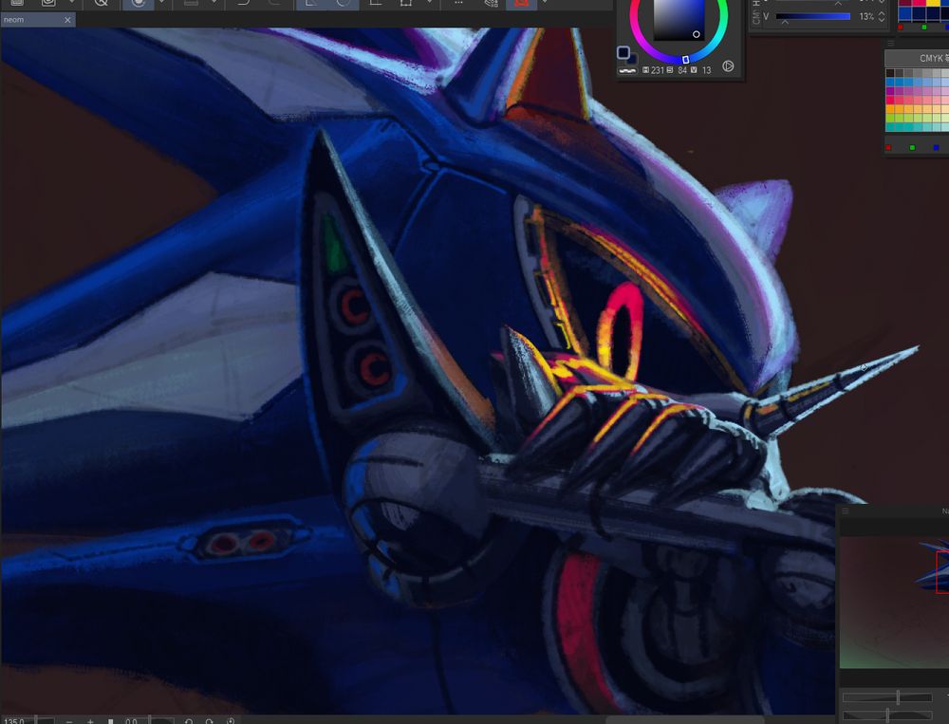The image size is (949, 724).
Task: Select the zoom magnifying glass tool in toolbar
Action: point(101,4)
